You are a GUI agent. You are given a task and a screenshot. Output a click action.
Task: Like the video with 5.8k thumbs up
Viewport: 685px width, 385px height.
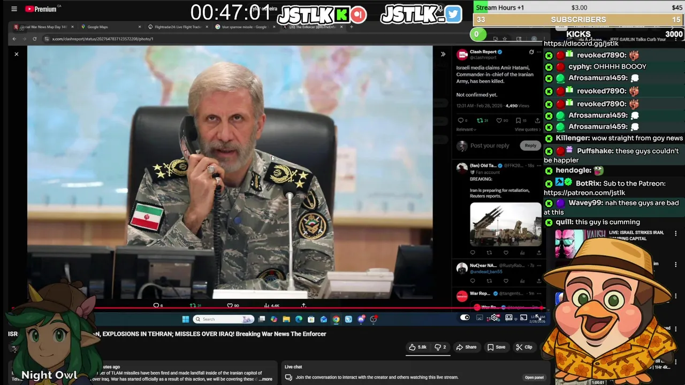click(417, 347)
